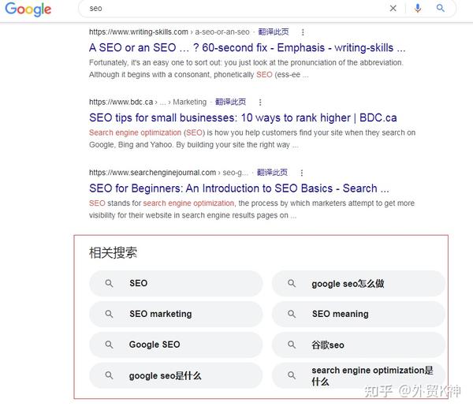Select related search "SEO marketing"

tap(176, 314)
